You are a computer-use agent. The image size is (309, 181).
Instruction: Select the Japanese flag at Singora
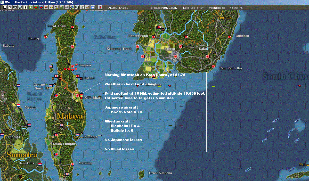[x=72, y=66]
